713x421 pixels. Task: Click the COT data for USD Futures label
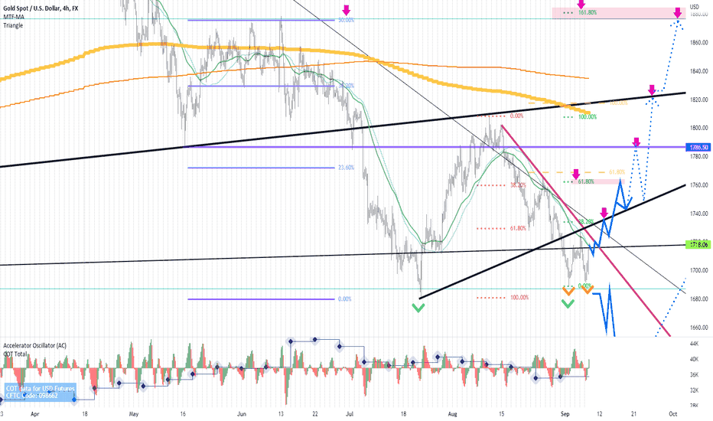40,389
